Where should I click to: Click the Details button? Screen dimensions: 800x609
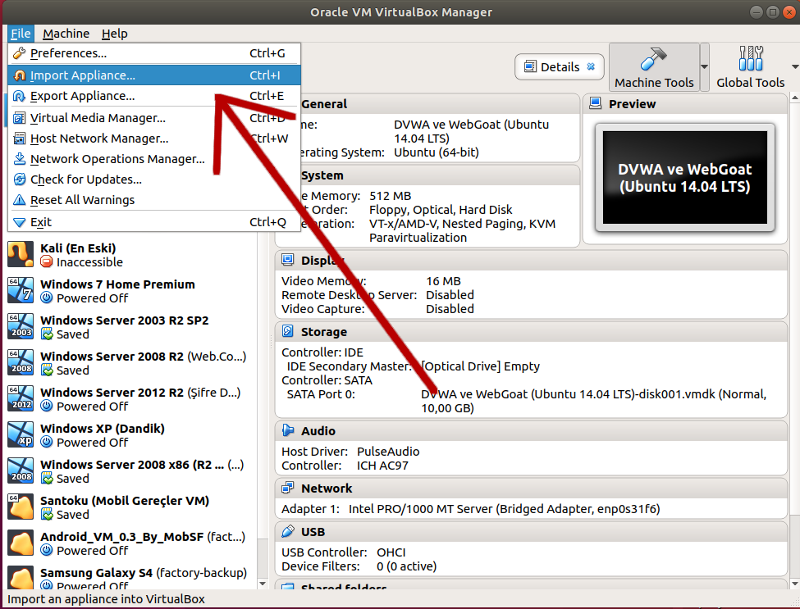tap(560, 66)
